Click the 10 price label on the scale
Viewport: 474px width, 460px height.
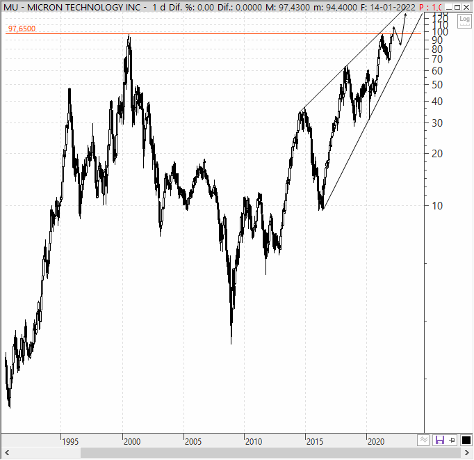(x=437, y=206)
